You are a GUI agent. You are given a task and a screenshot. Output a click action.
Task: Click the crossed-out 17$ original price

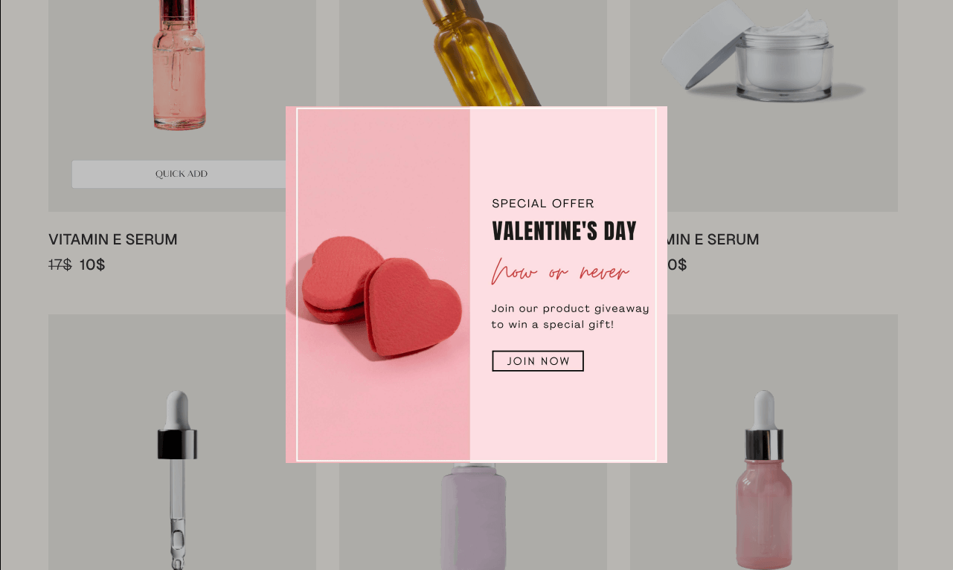point(60,265)
